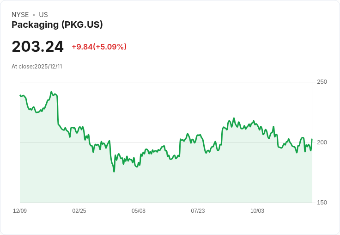Click the latest point ending the price line
This screenshot has width=340, height=235.
click(312, 139)
